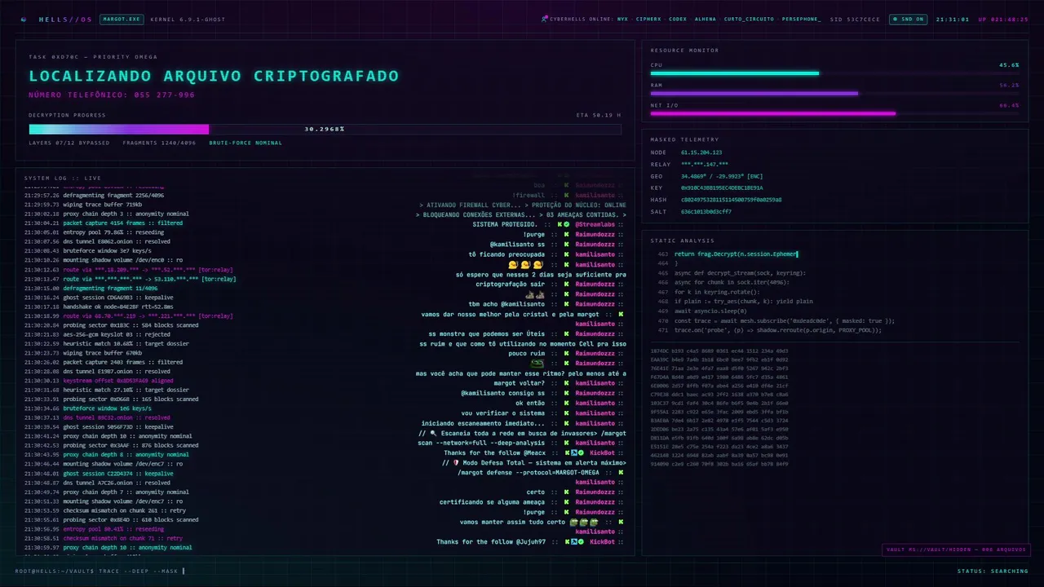Click the NODE value 61.15.204.123
This screenshot has height=587, width=1044.
point(701,152)
